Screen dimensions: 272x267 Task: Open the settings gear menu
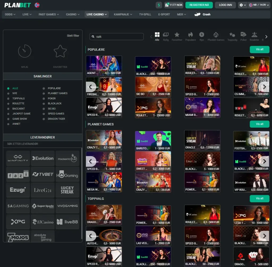pyautogui.click(x=243, y=5)
